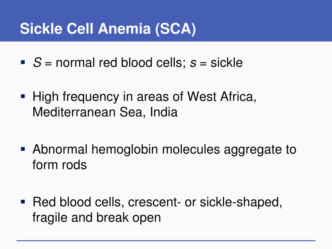
Task: Click the bullet next to High frequency
Action: pos(23,96)
